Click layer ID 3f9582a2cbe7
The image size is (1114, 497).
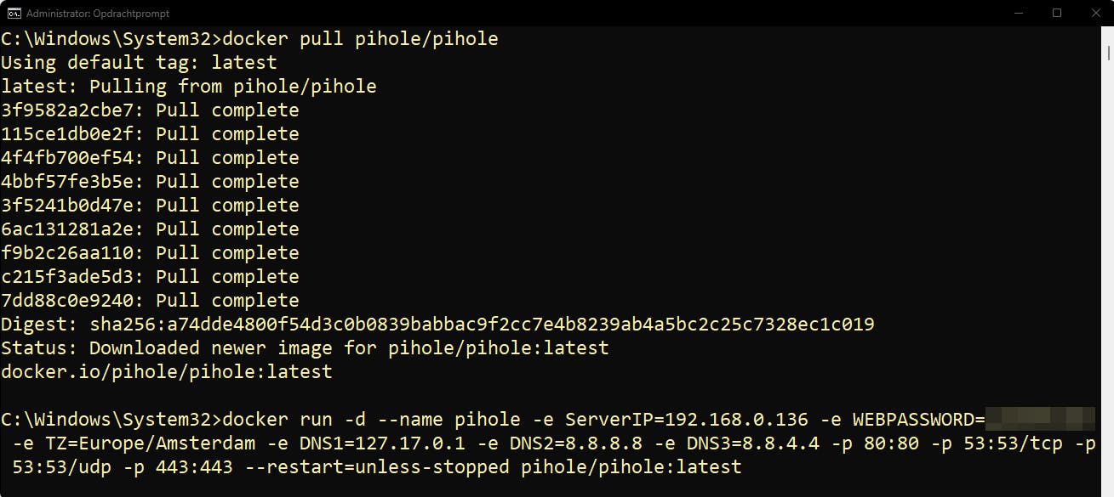point(71,110)
